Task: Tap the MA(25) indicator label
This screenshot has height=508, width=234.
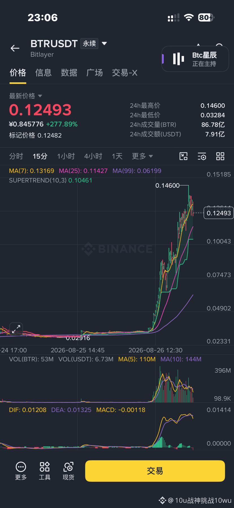Action: pyautogui.click(x=83, y=171)
